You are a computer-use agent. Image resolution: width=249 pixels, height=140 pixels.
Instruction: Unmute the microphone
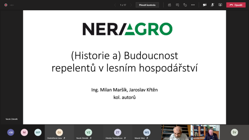(212, 5)
